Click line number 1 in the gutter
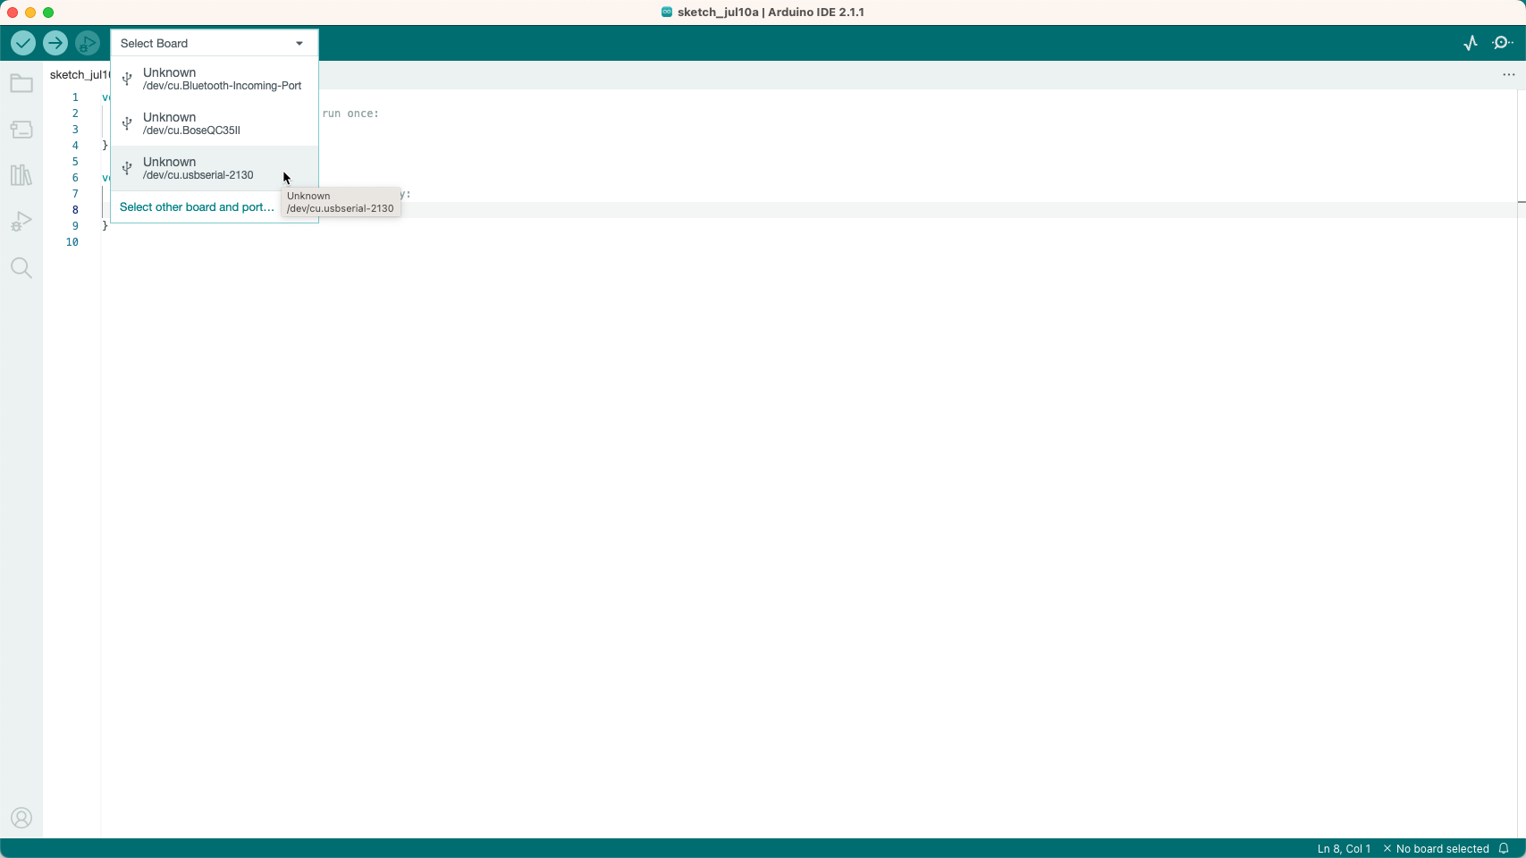 point(75,97)
